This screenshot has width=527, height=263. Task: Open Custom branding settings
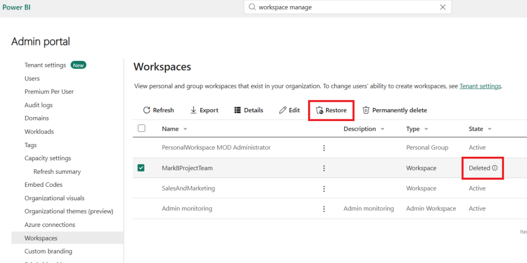[48, 251]
